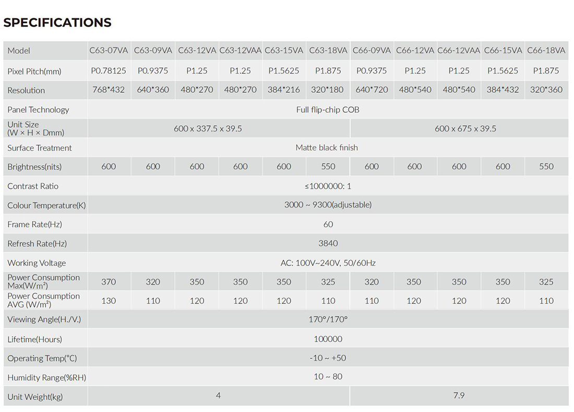This screenshot has height=412, width=574.
Task: Click the AC: 100V~240V, 50/60Hz value
Action: 328,263
